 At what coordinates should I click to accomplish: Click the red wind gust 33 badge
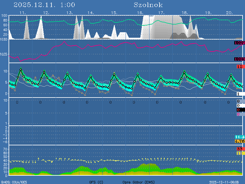[x=239, y=149]
